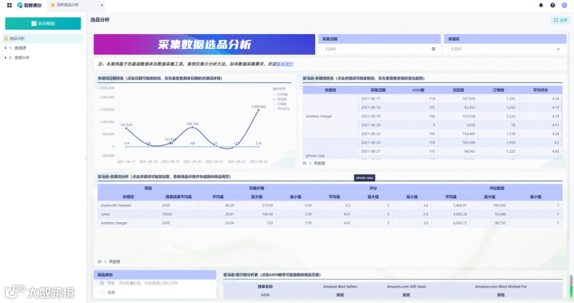Screen dimensions: 574x303
Task: Click the 列表价格 group header
Action: pos(257,188)
